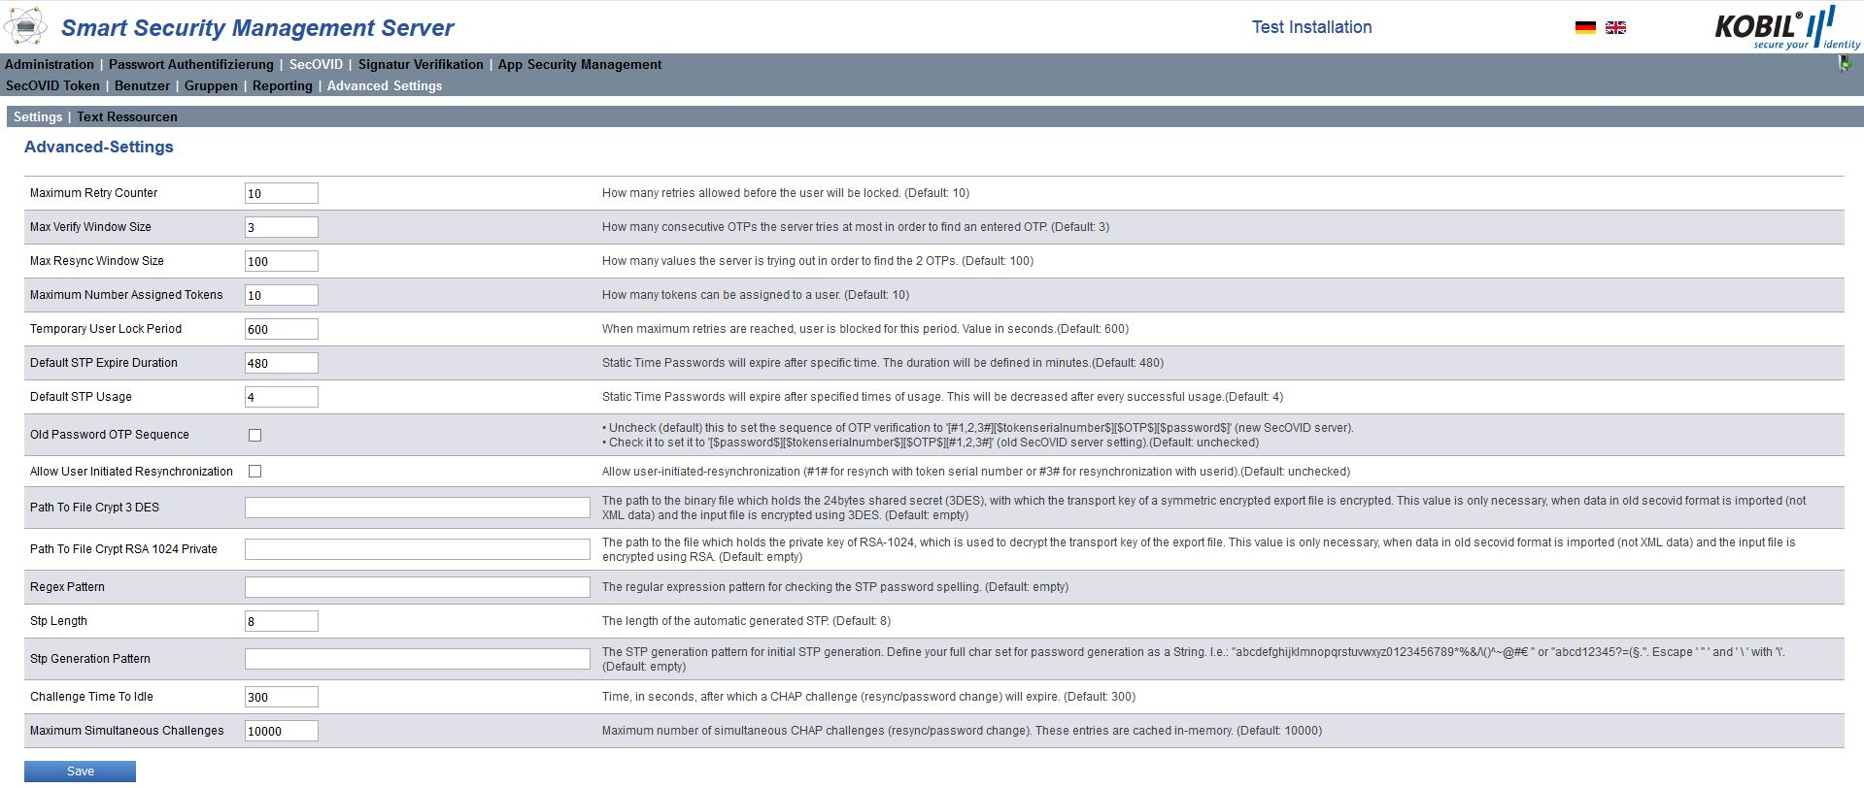
Task: Click Allow User Initiated Resynchronization label
Action: pyautogui.click(x=131, y=472)
